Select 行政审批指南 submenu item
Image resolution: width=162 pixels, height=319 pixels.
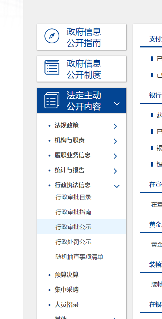click(x=74, y=212)
